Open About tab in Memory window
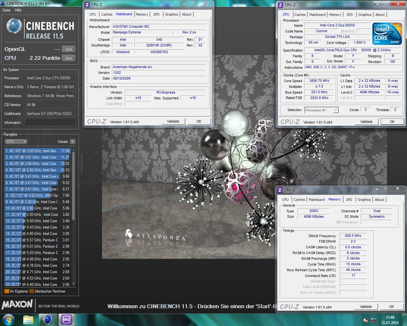Image resolution: width=407 pixels, height=326 pixels. pyautogui.click(x=379, y=200)
